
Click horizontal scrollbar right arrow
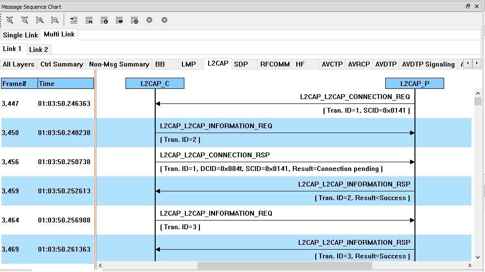tap(469, 265)
